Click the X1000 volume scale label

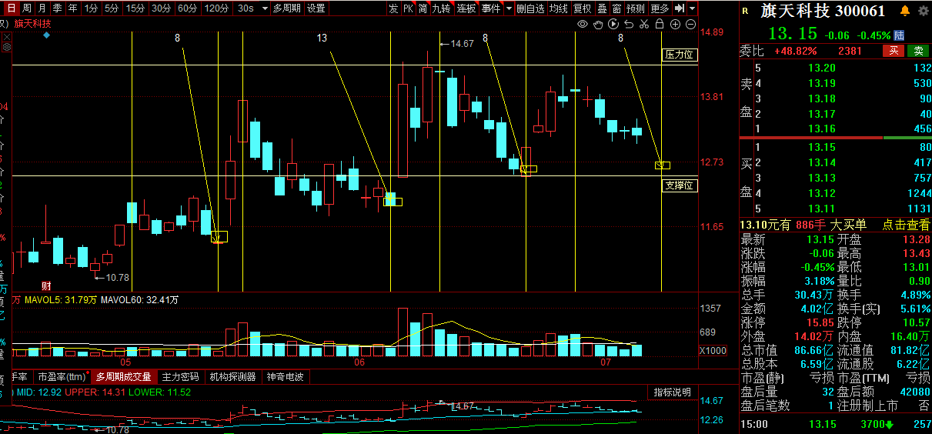[x=713, y=351]
